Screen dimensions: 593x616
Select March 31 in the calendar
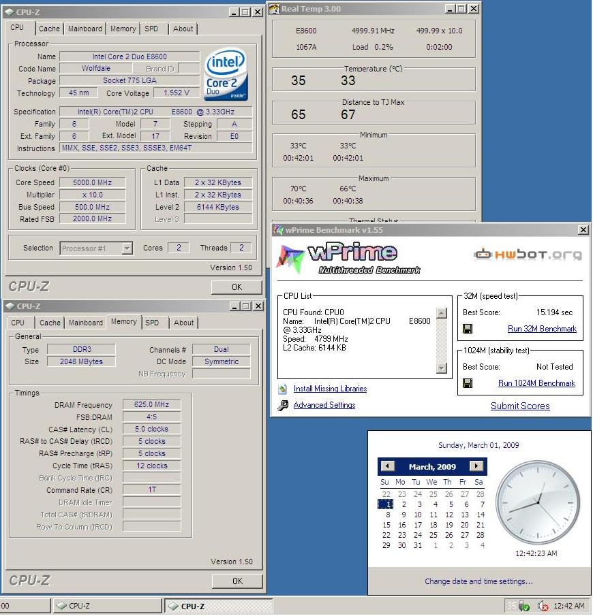(418, 545)
